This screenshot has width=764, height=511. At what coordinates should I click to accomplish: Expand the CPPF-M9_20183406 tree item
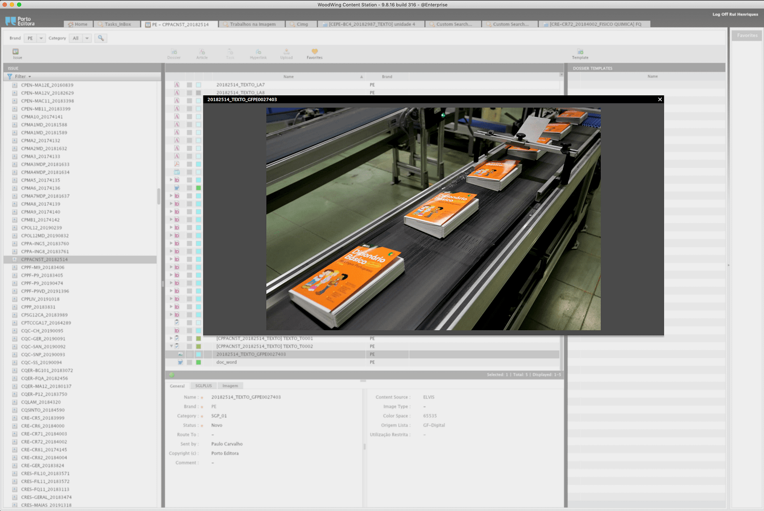click(15, 267)
